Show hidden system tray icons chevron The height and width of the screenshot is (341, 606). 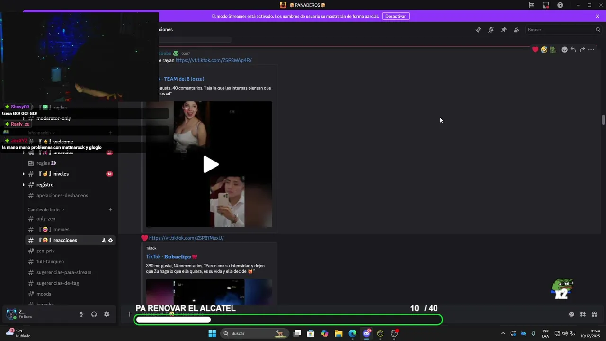503,333
